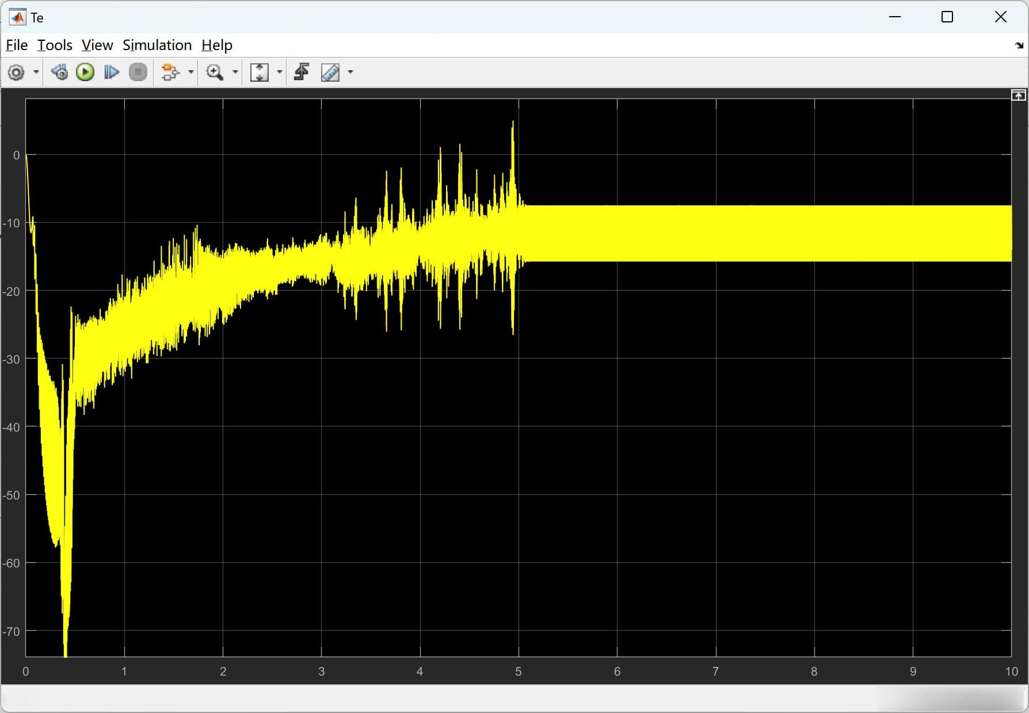
Task: Expand dropdown arrow beside the Zoom tool
Action: tap(235, 73)
